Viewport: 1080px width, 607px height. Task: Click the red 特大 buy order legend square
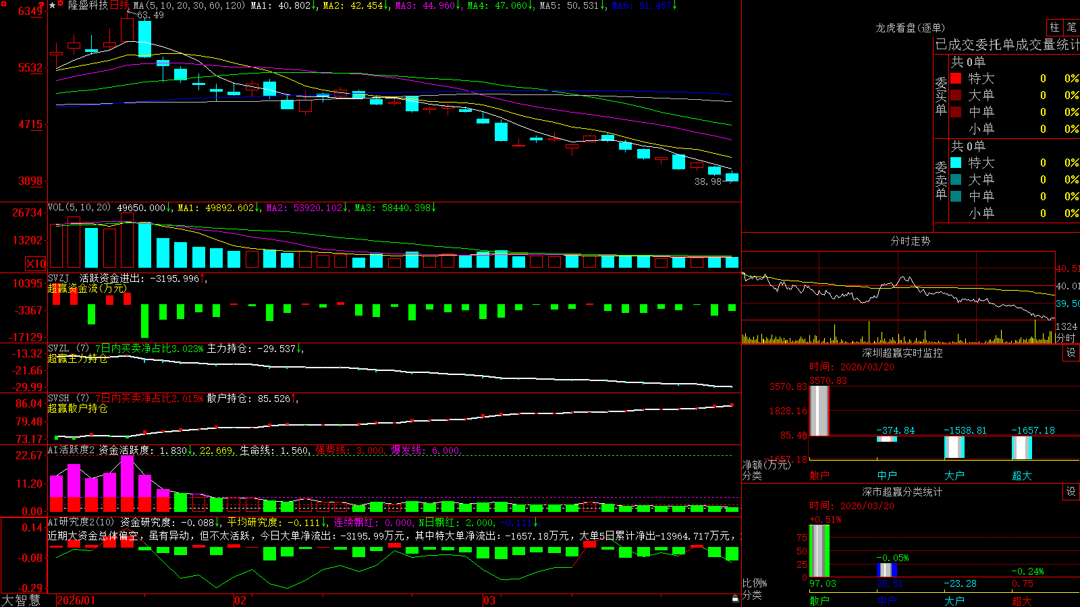tap(956, 78)
